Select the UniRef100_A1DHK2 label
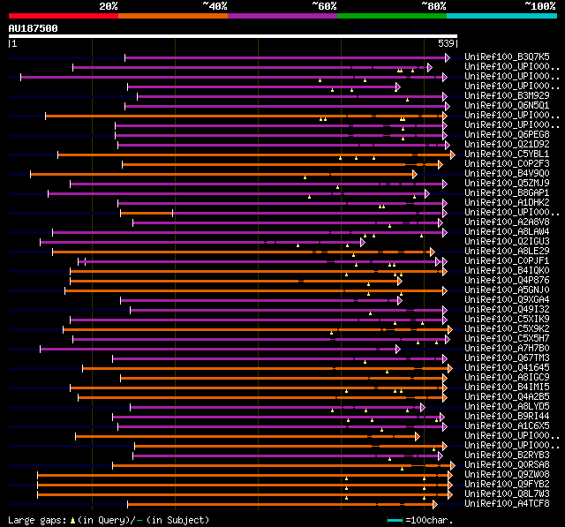 pyautogui.click(x=507, y=202)
